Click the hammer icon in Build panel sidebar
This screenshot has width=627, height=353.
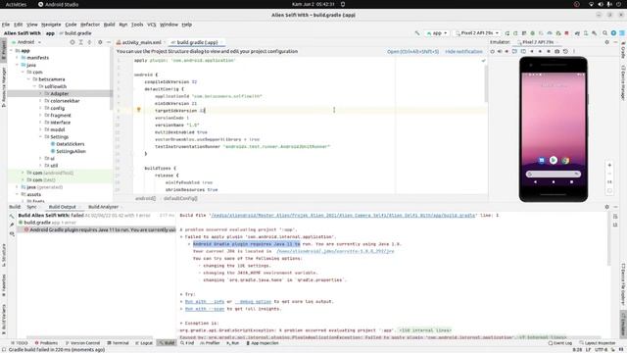click(12, 216)
